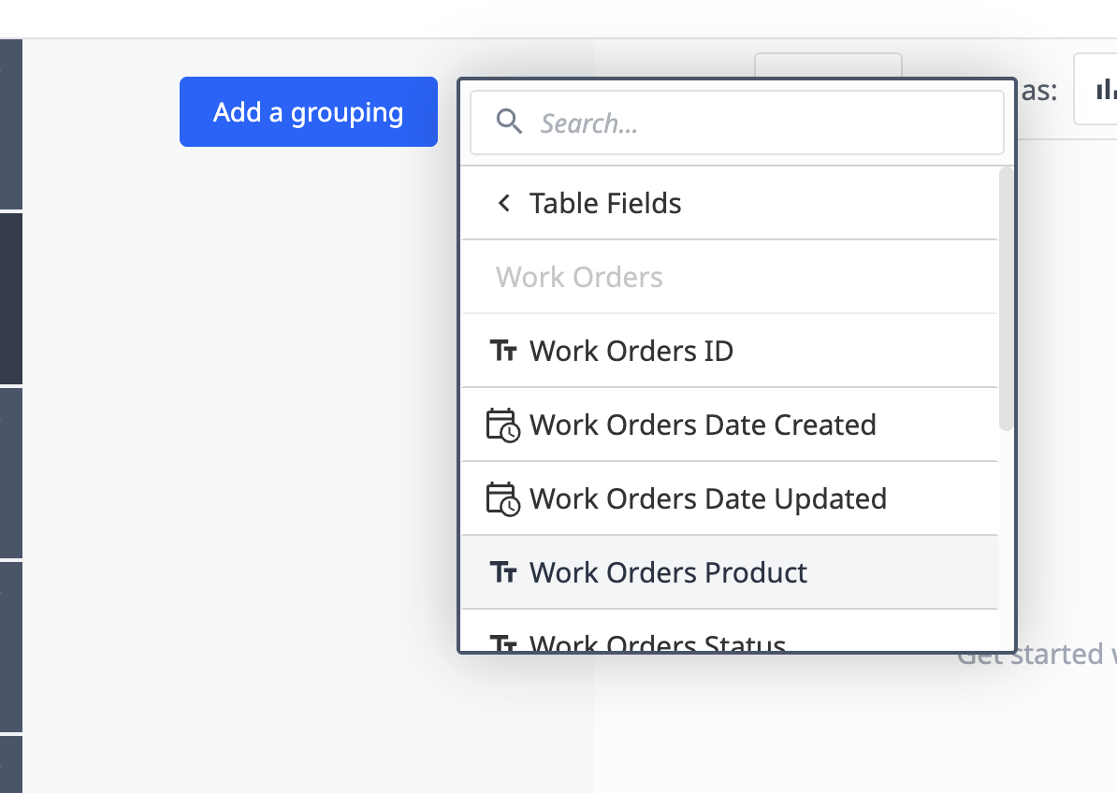This screenshot has width=1117, height=793.
Task: Click into the Search text field
Action: [737, 123]
